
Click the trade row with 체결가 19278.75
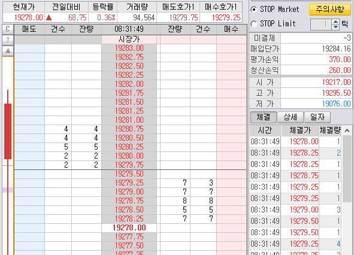pyautogui.click(x=295, y=175)
